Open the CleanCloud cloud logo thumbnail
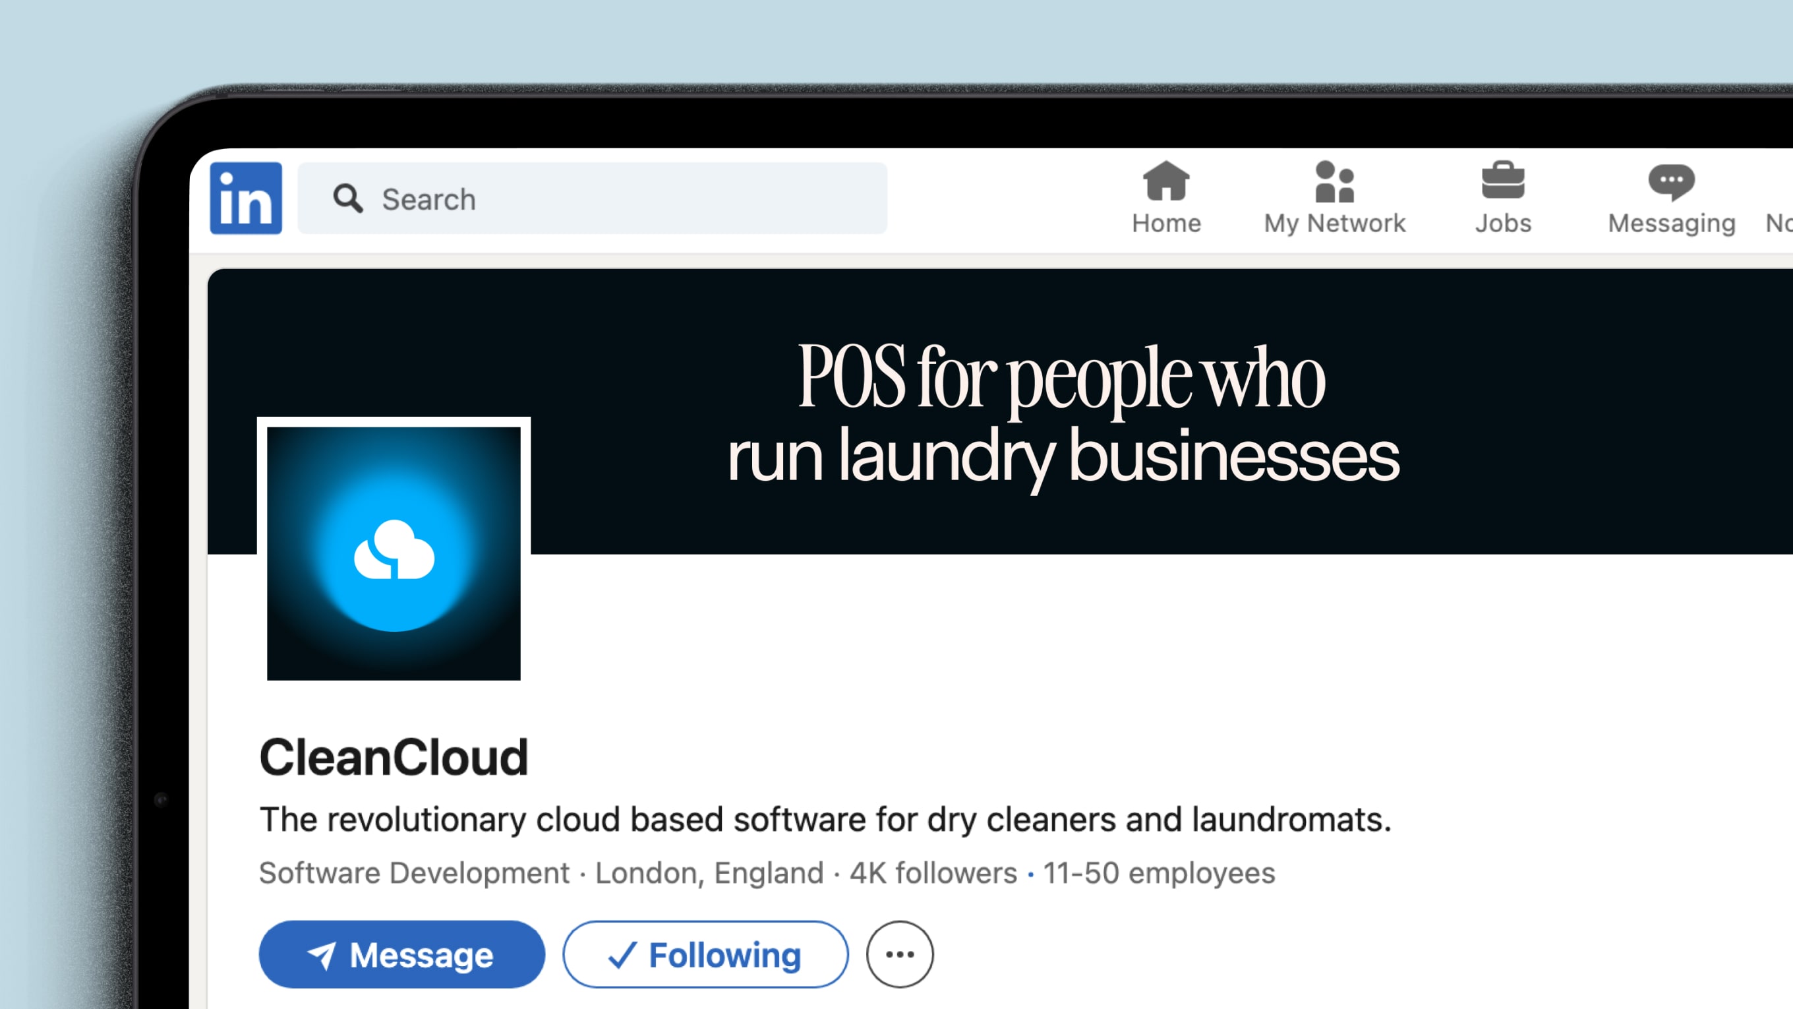 [x=394, y=553]
